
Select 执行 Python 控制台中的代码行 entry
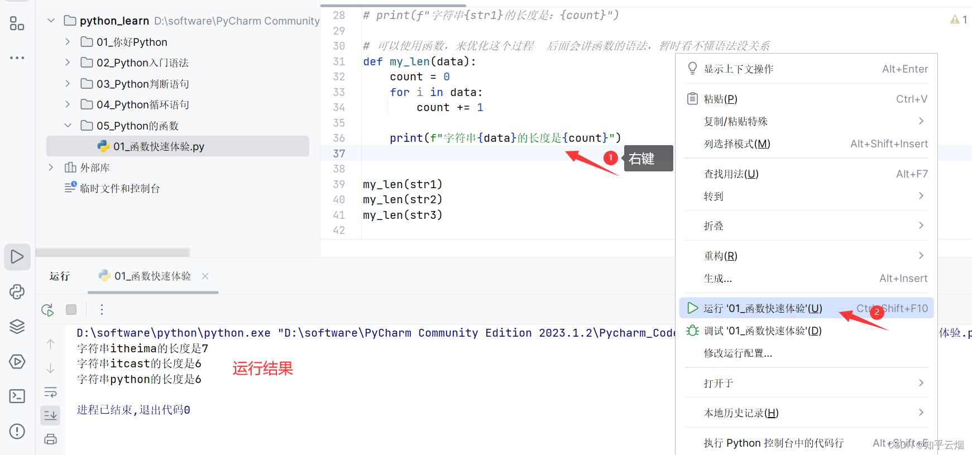[806, 443]
